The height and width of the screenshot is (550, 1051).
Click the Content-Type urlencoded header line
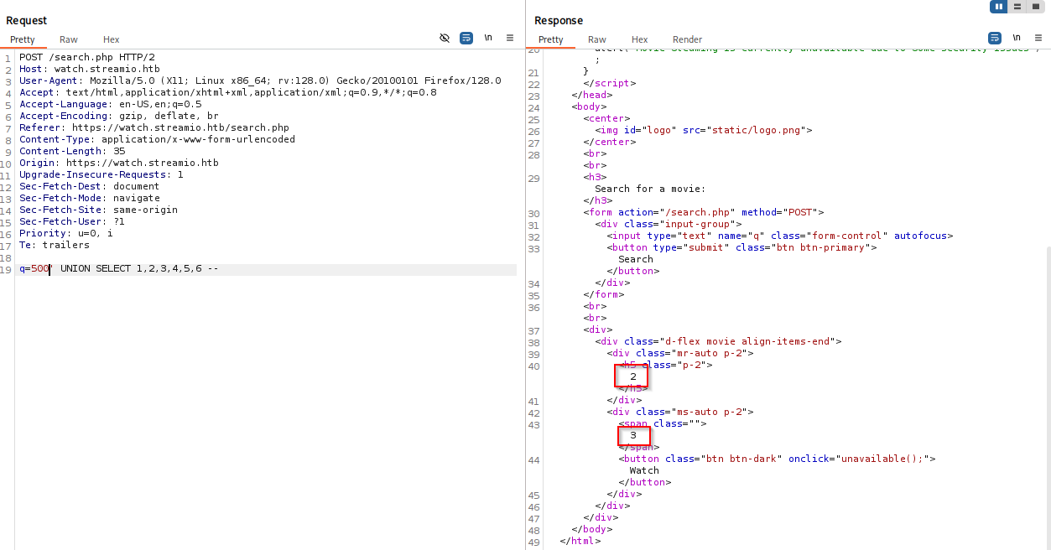click(x=158, y=139)
